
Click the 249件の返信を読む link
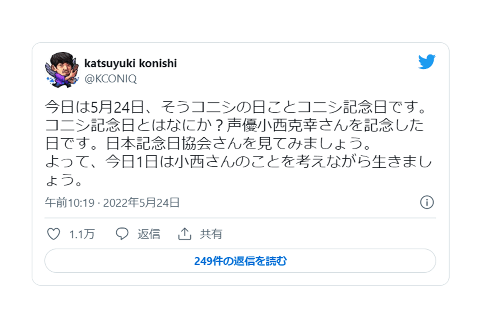pyautogui.click(x=241, y=260)
